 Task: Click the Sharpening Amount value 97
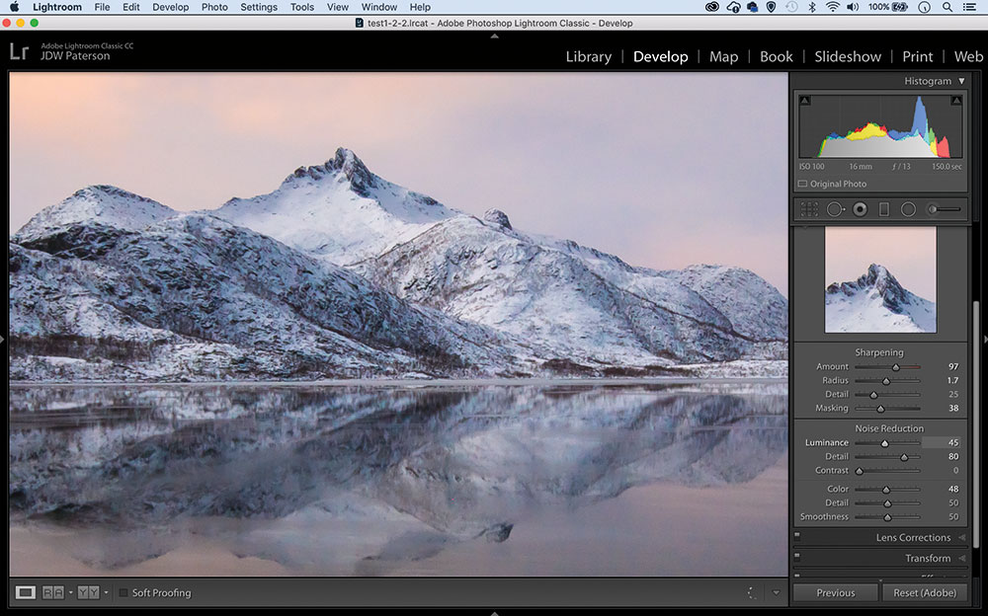953,366
